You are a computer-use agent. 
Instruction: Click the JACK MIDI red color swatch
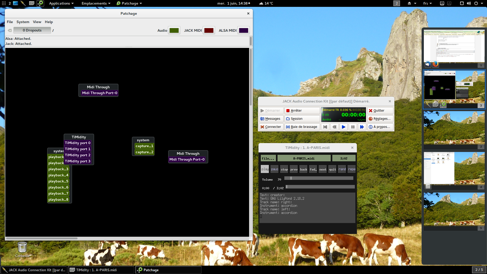[209, 30]
